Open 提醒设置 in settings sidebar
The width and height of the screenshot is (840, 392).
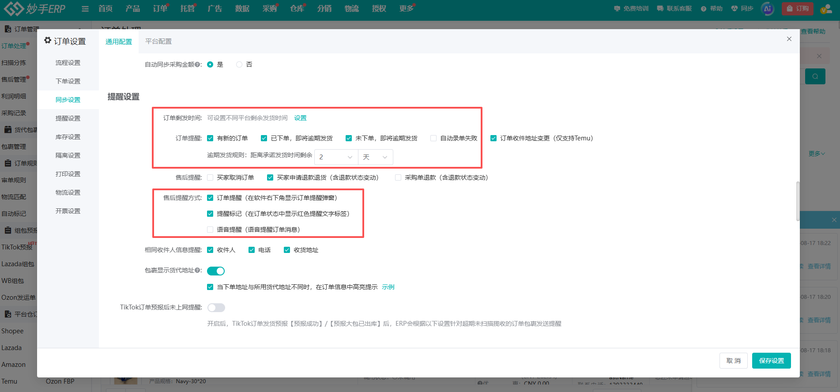point(68,118)
